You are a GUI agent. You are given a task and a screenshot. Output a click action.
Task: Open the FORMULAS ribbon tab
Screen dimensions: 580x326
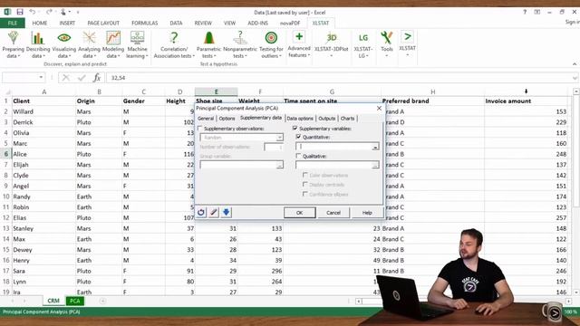tap(145, 23)
